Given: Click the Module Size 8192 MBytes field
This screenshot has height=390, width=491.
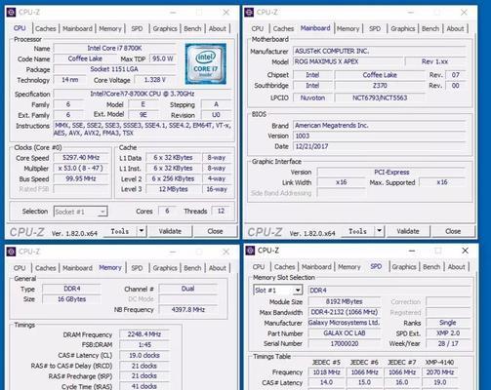Looking at the screenshot, I should tap(345, 301).
